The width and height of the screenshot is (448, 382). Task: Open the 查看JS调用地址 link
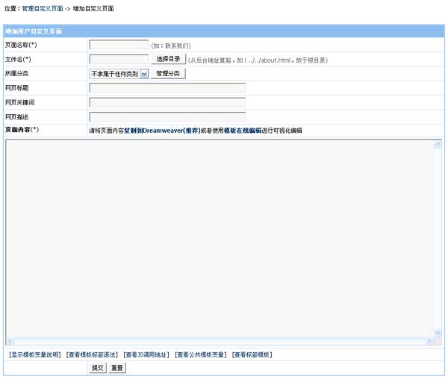[146, 355]
